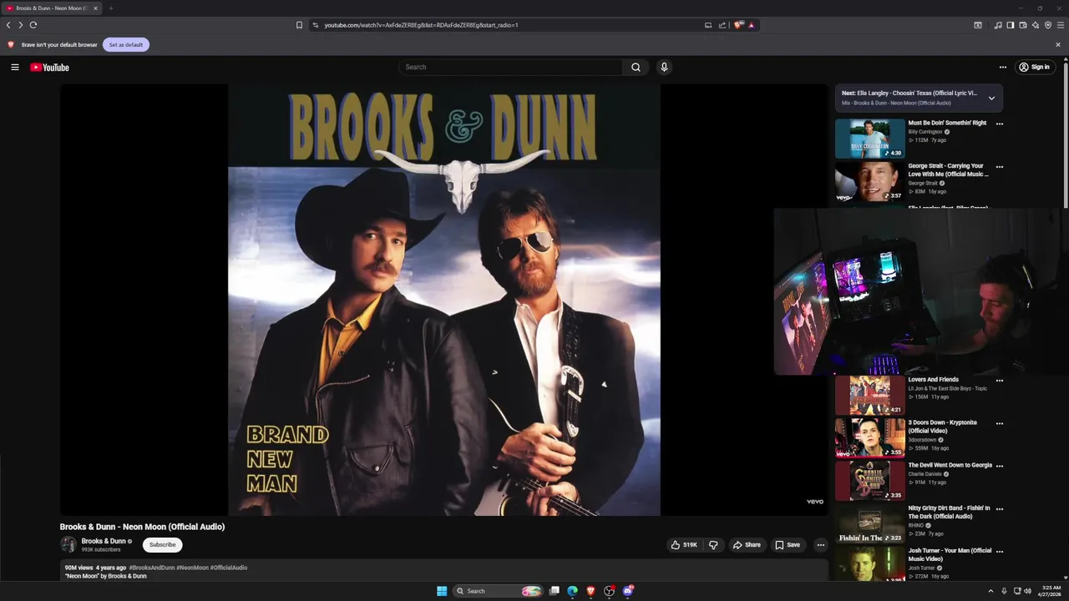1069x601 pixels.
Task: Dislike the Neon Moon video
Action: 713,545
